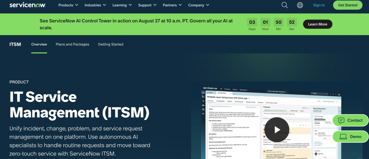Click the AI Control Tower banner text
Screen dimensions: 369x159
pyautogui.click(x=136, y=24)
